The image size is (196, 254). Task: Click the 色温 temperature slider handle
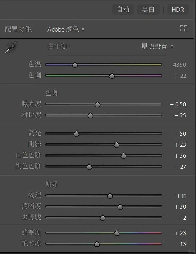(x=75, y=65)
